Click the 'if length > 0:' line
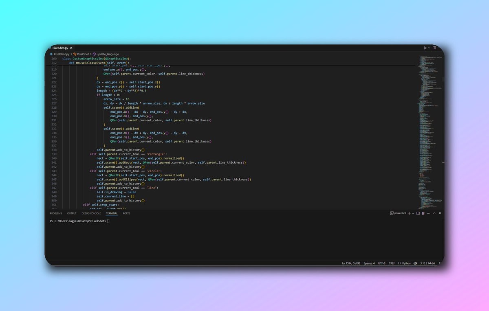Screen dimensions: 489x311 click(x=108, y=95)
